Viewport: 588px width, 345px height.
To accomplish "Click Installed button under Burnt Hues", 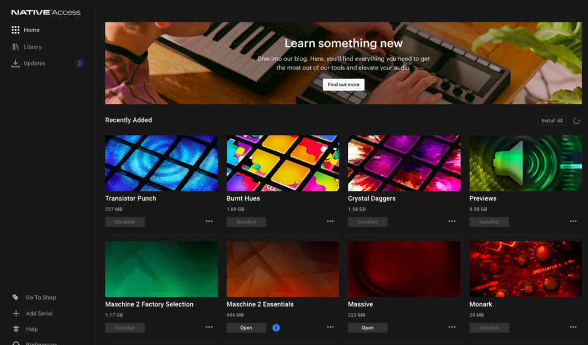I will coord(246,222).
